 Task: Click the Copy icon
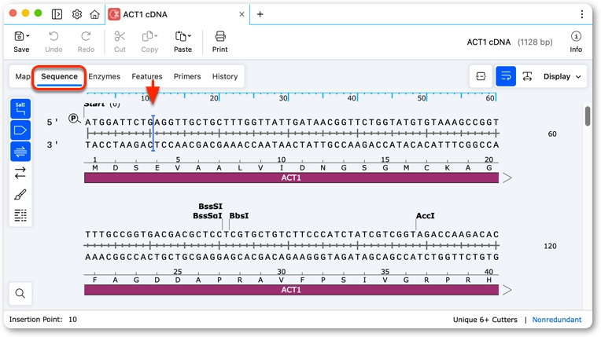(148, 36)
